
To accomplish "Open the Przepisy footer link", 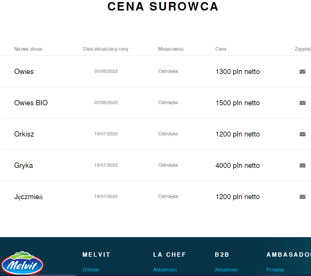I will tap(275, 270).
